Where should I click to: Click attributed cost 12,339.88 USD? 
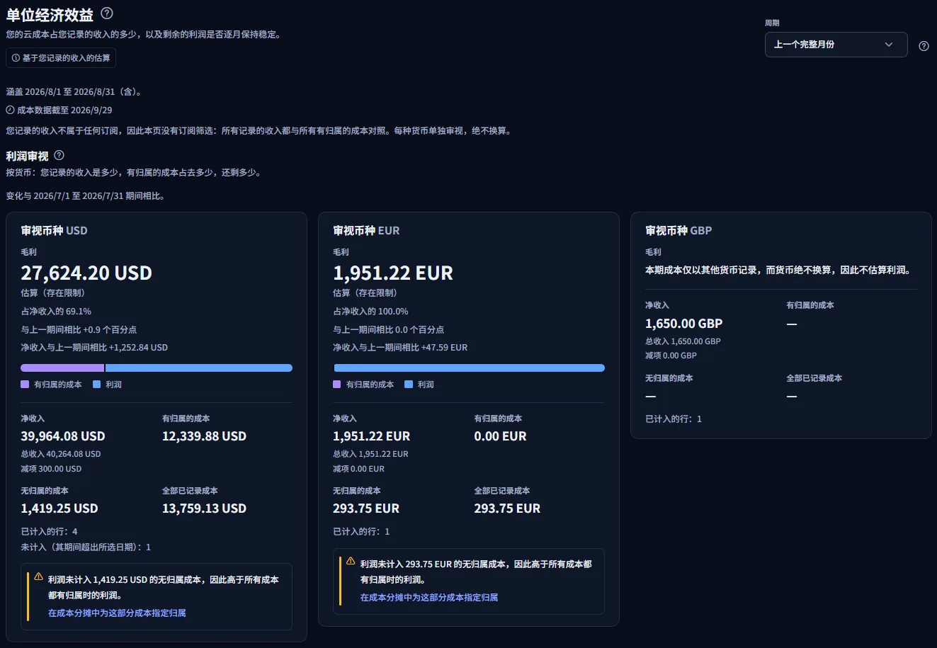click(x=204, y=436)
